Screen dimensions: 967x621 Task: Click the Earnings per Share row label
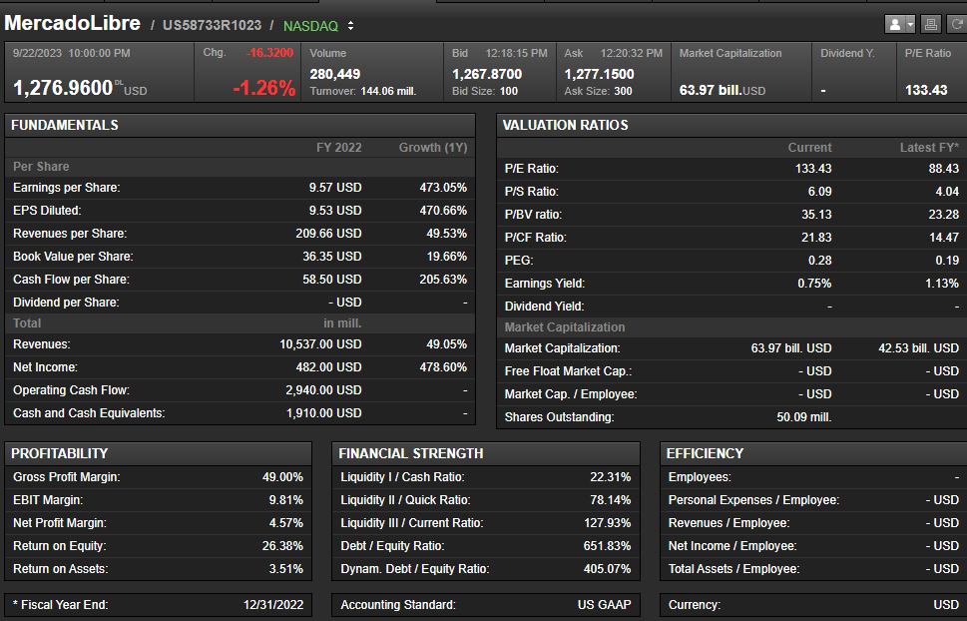pos(67,188)
